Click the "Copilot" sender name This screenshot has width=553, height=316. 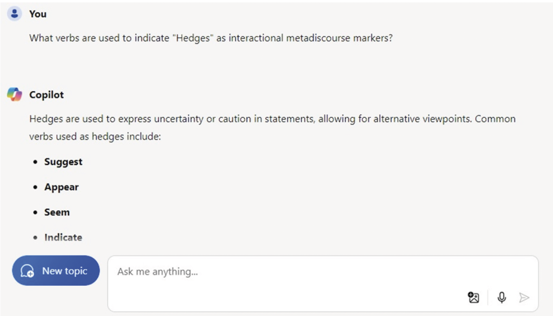pos(47,95)
